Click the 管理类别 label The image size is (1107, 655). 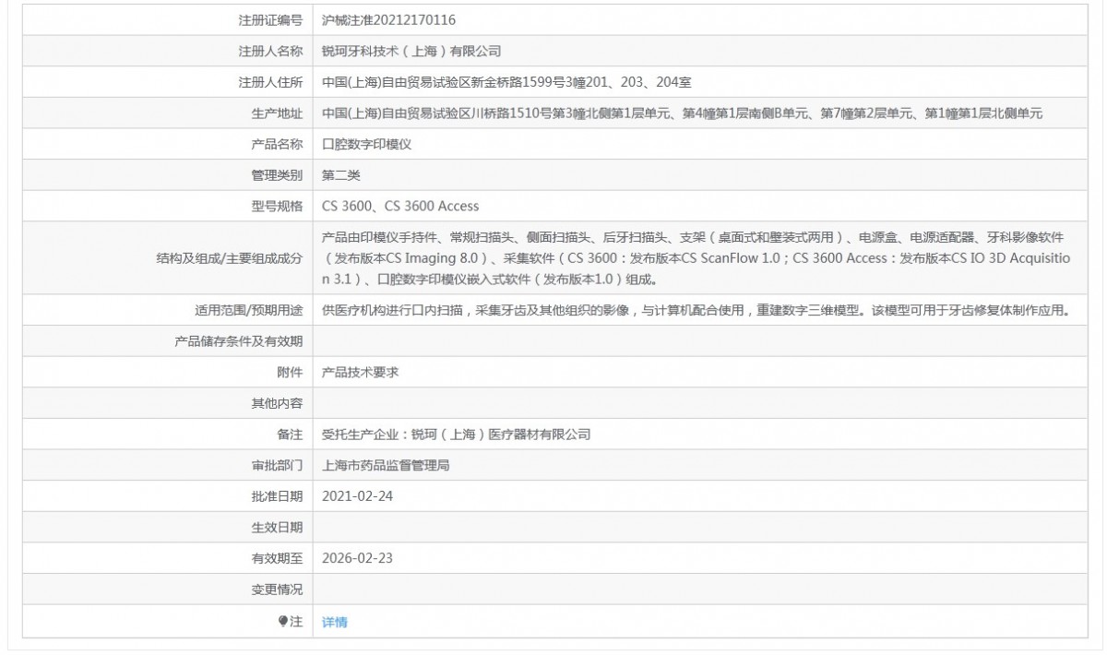277,175
